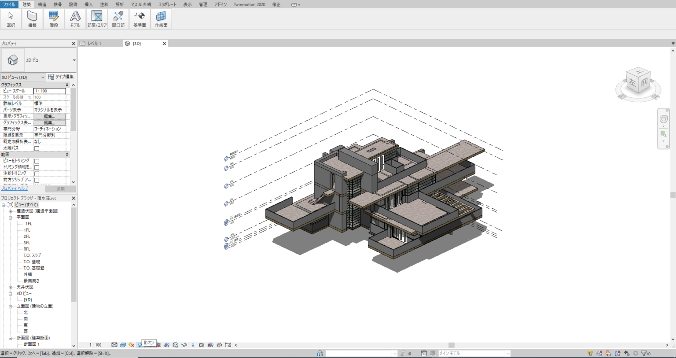This screenshot has height=358, width=676.
Task: Click 編集 button for グラフィックス表示 row
Action: click(50, 123)
